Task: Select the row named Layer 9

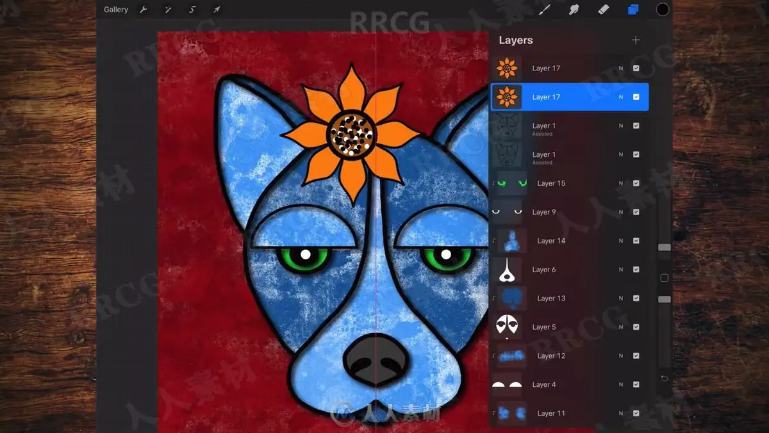Action: coord(570,212)
